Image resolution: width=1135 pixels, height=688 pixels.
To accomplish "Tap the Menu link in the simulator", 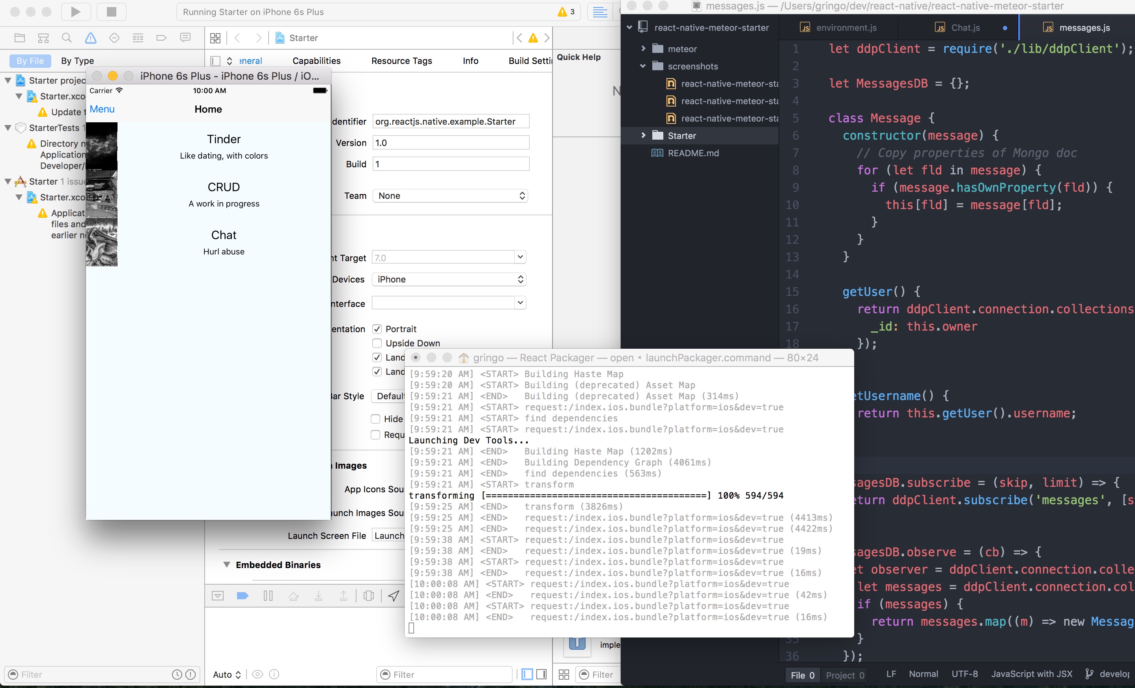I will click(102, 109).
